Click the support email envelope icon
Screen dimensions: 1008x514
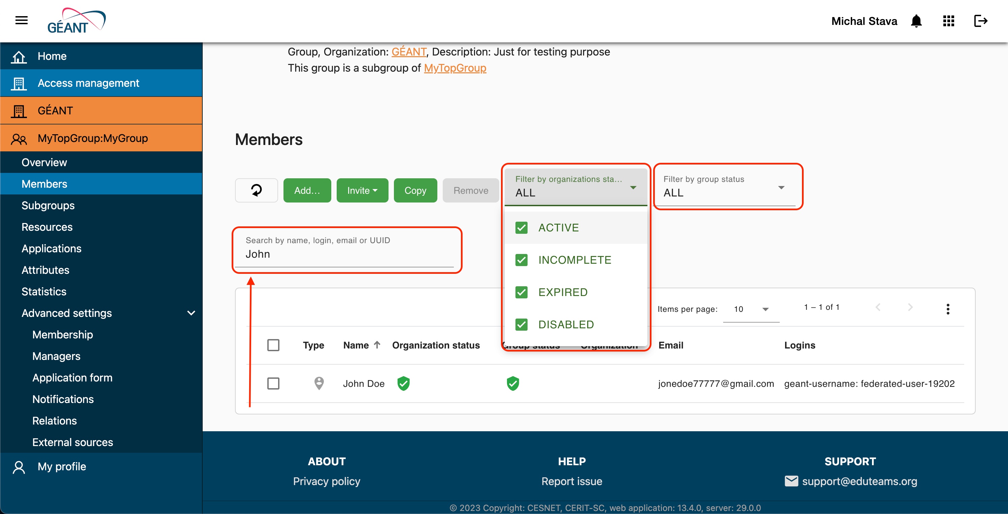pyautogui.click(x=791, y=481)
